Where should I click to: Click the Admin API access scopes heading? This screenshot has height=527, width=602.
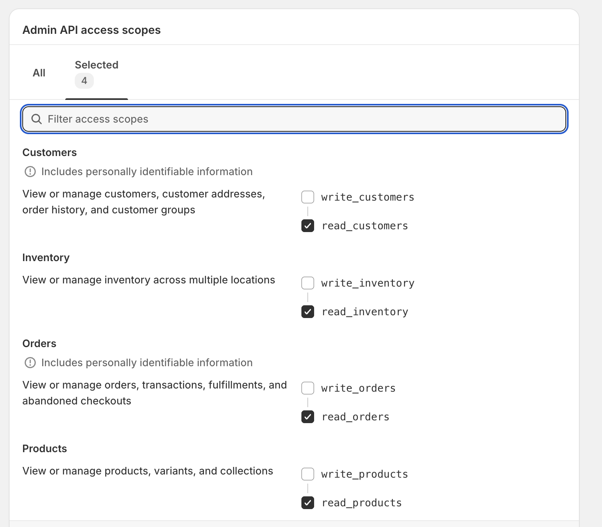click(92, 30)
